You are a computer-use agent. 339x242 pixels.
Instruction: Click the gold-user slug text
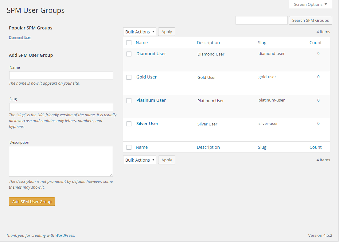point(267,77)
